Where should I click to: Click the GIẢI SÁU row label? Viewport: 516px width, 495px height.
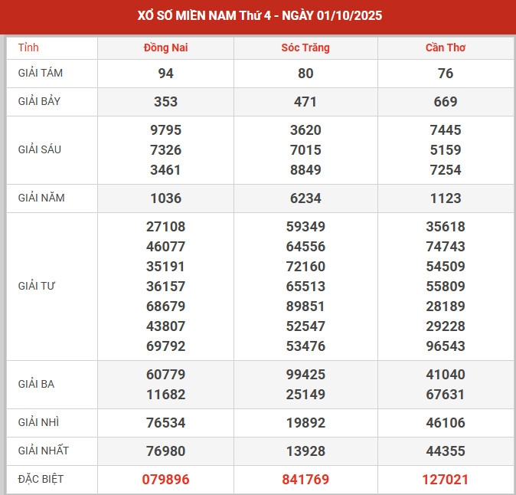tap(40, 149)
